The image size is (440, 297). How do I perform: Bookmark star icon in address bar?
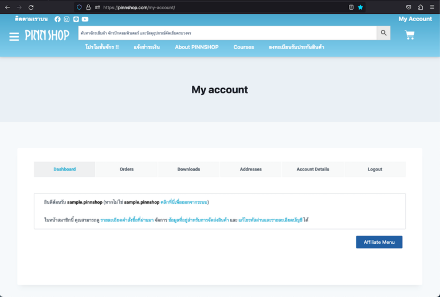(x=360, y=7)
